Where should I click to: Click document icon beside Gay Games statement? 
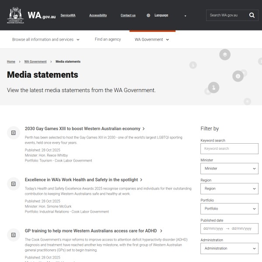pyautogui.click(x=14, y=132)
